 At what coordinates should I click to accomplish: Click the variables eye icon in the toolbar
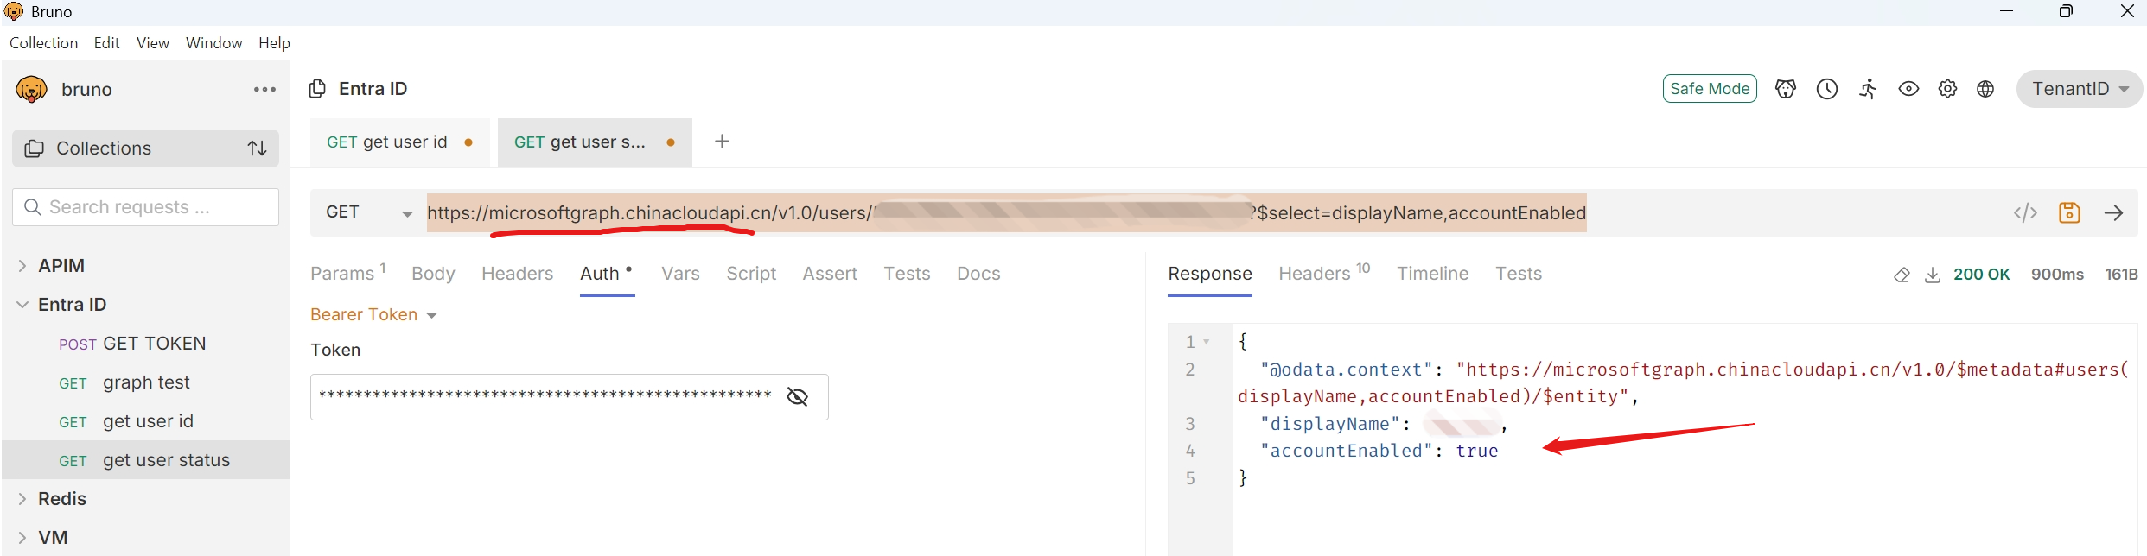(x=1908, y=89)
